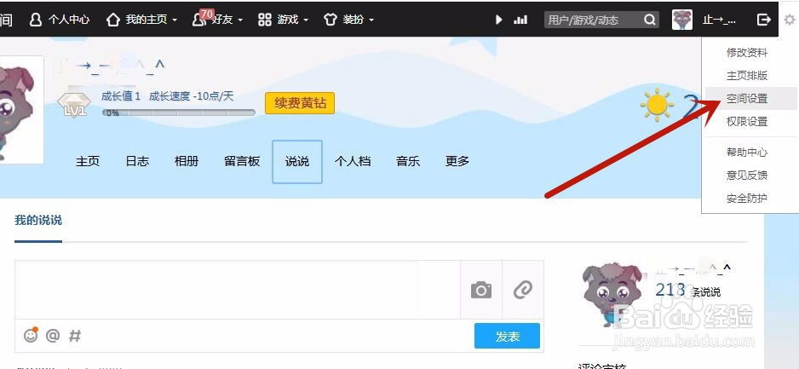Open the 日志 tab
799x369 pixels.
[137, 162]
